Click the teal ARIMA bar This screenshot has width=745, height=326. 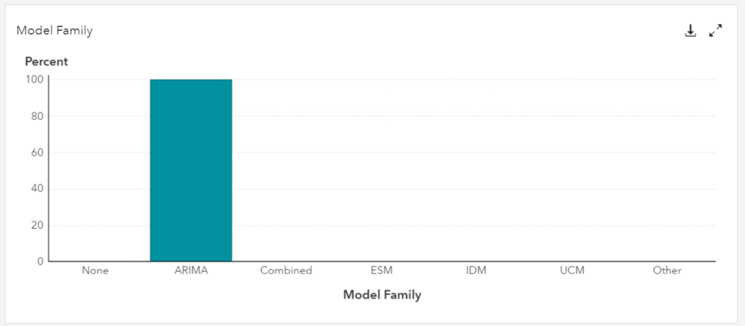tap(191, 170)
